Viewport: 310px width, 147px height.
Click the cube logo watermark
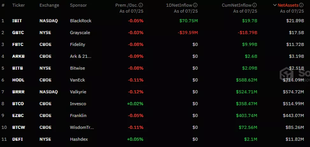tap(285, 74)
